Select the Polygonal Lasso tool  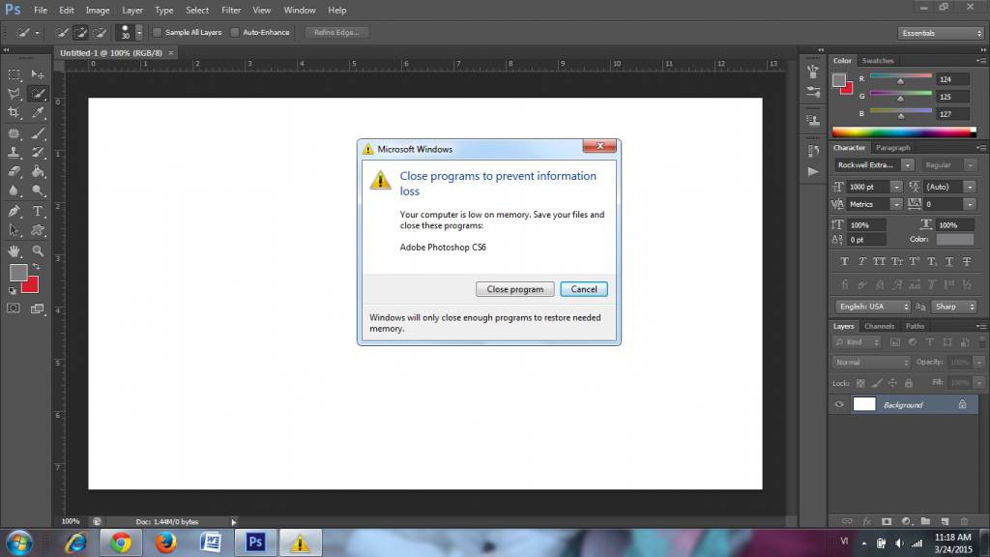coord(14,94)
